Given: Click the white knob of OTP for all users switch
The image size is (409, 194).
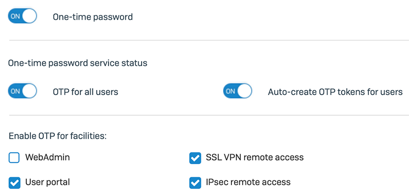Looking at the screenshot, I should coord(29,92).
